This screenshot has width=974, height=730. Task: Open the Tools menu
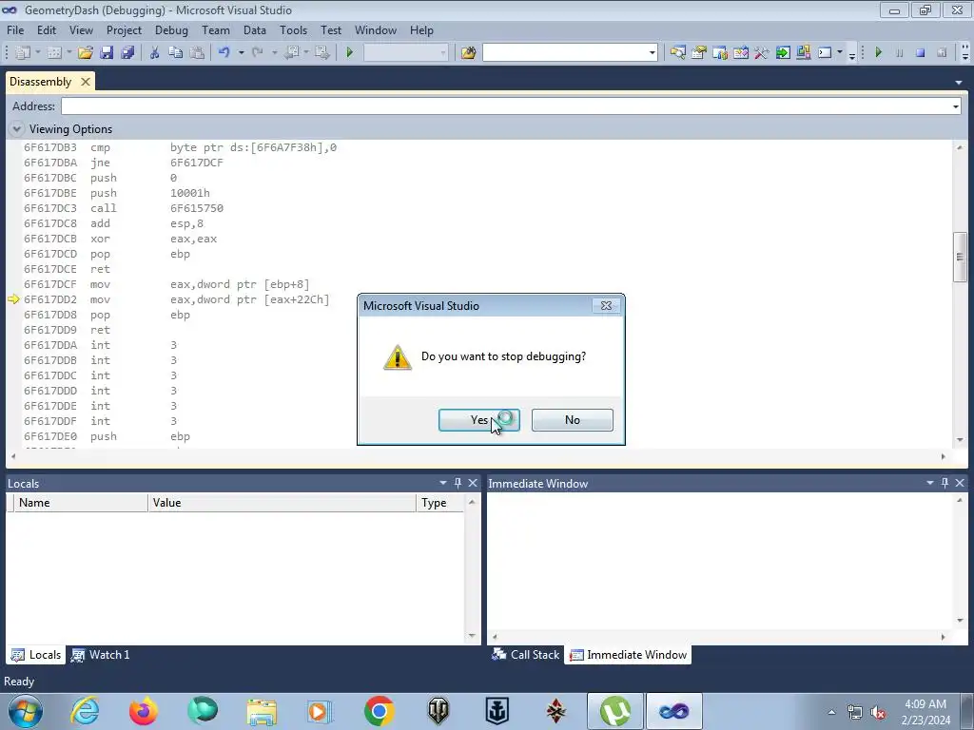tap(293, 30)
